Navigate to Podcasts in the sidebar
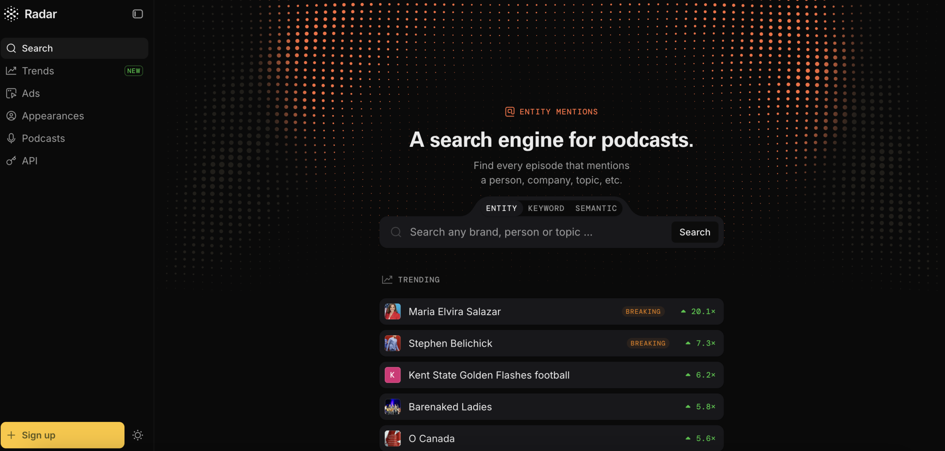945x451 pixels. [x=75, y=138]
